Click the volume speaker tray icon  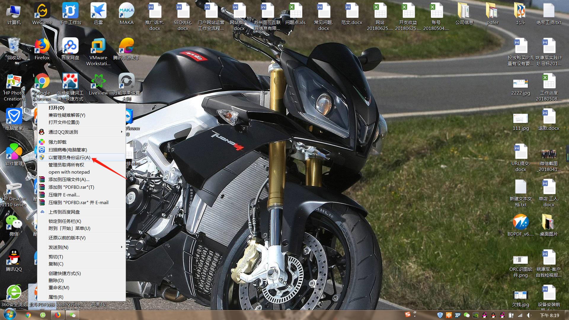pos(529,315)
